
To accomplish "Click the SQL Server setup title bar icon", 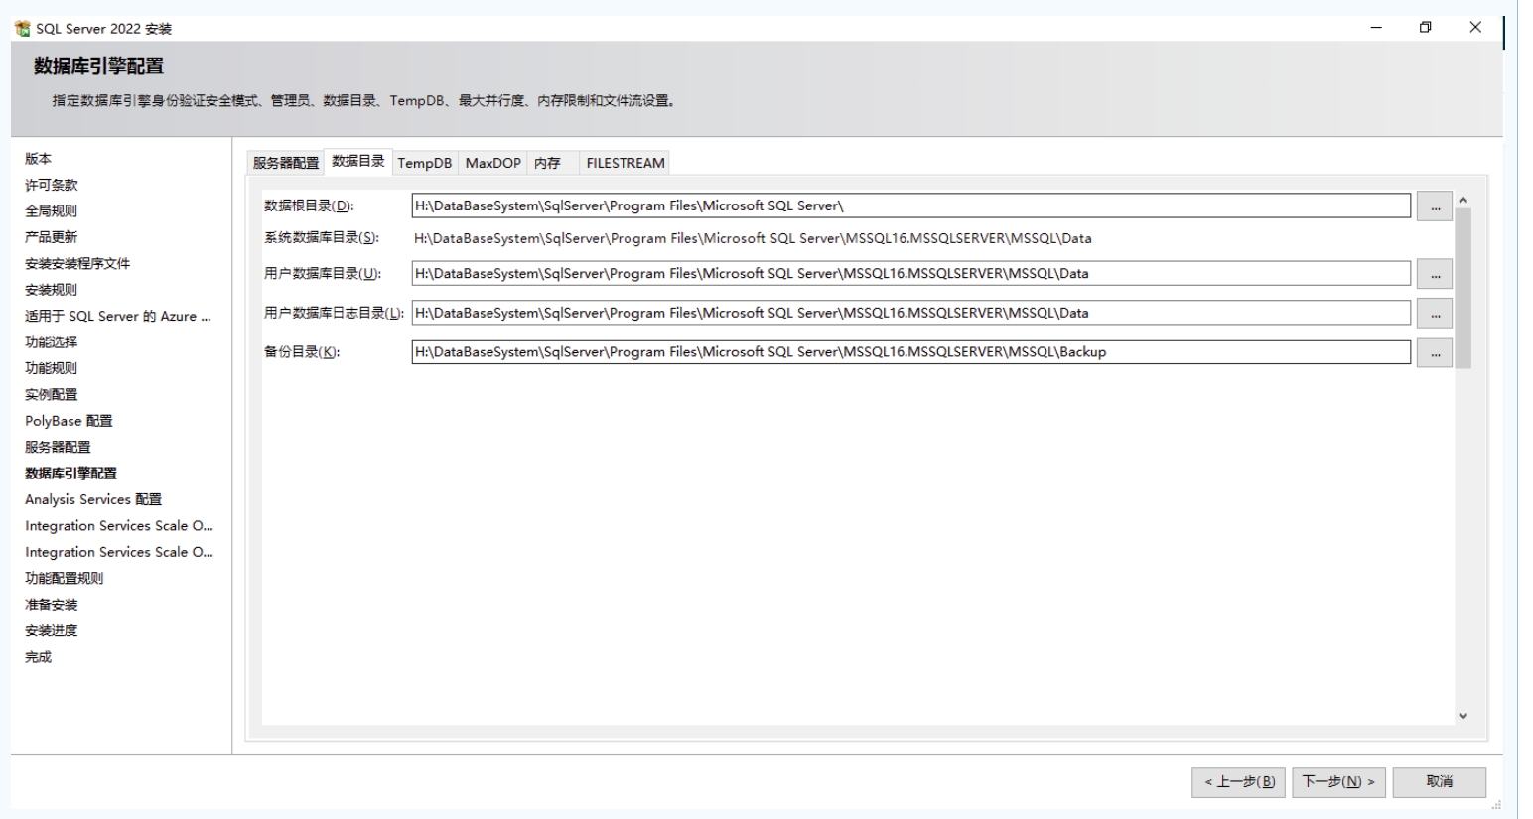I will (22, 28).
